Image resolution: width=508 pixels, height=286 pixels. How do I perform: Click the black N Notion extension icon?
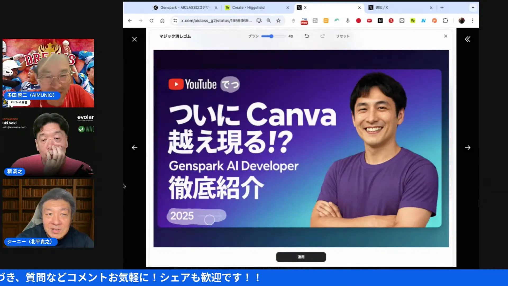coord(380,21)
